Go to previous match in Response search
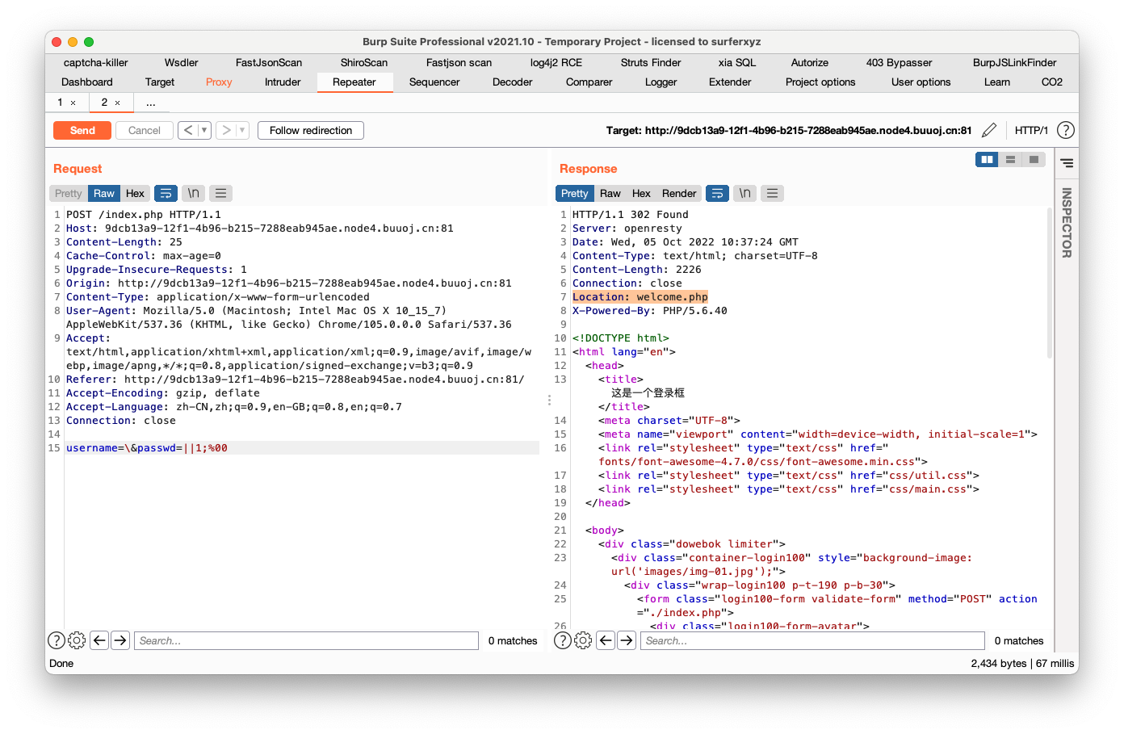Viewport: 1124px width, 734px height. click(606, 640)
